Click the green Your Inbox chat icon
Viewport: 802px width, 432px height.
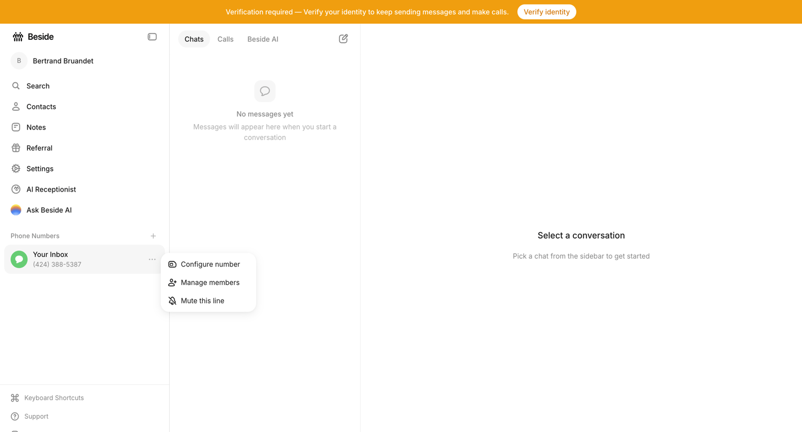[19, 260]
